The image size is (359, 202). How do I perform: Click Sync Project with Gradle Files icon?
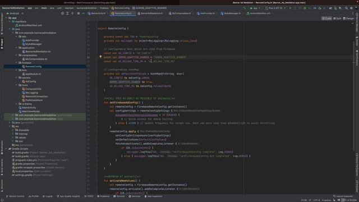330,8
